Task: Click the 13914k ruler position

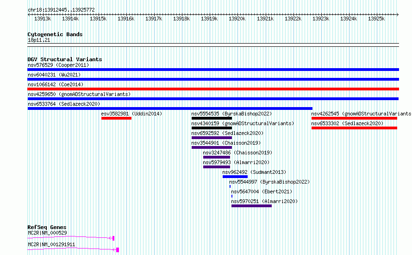Action: pyautogui.click(x=70, y=19)
